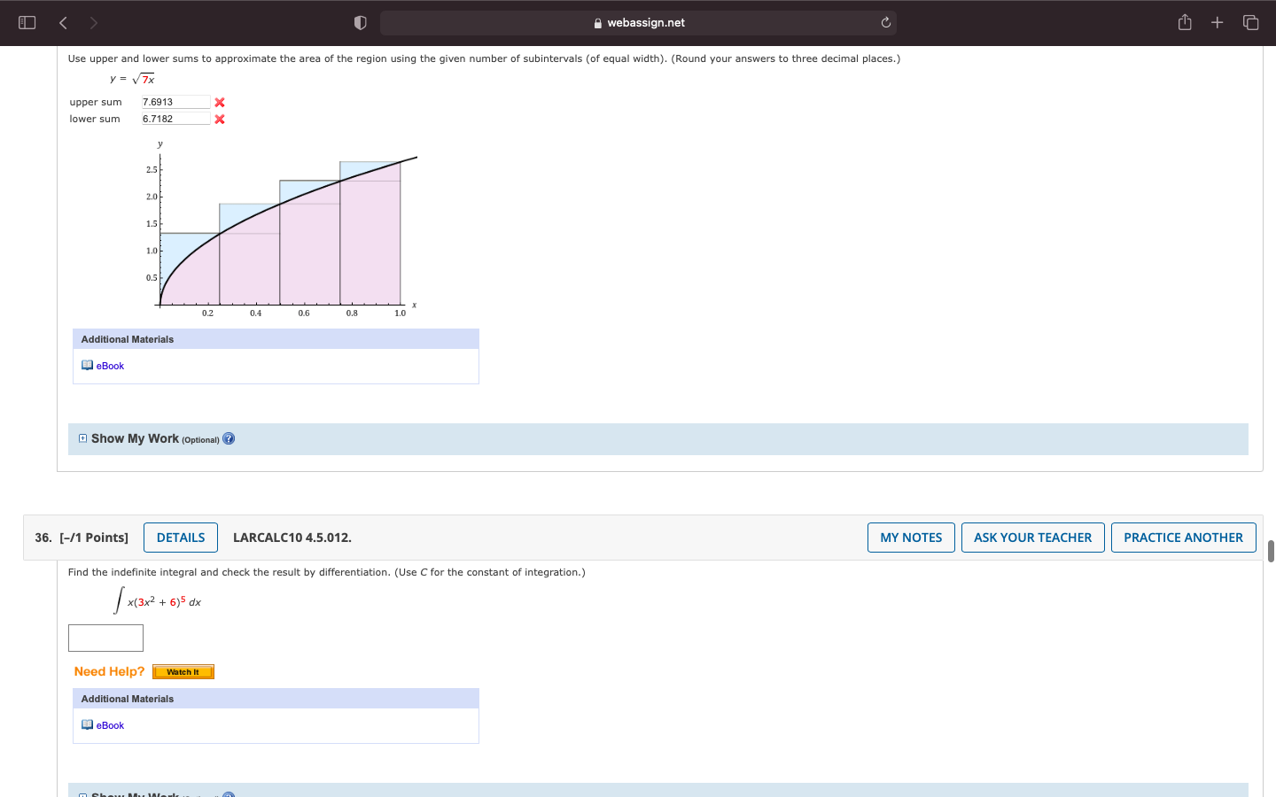Viewport: 1276px width, 797px height.
Task: Expand the first Show My Work section
Action: coord(82,438)
